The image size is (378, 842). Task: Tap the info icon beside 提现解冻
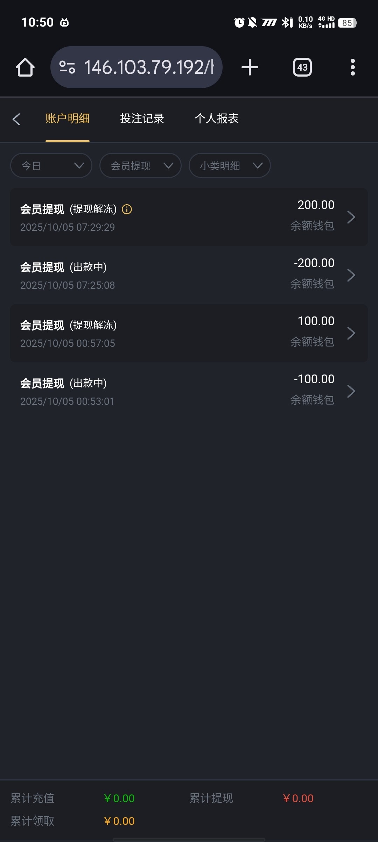coord(127,209)
